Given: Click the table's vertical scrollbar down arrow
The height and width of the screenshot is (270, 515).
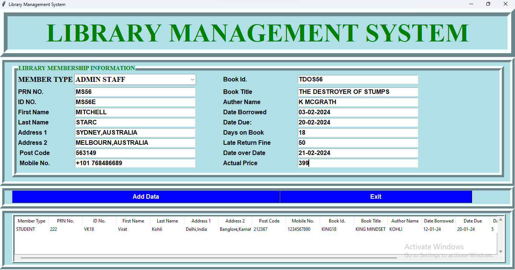Looking at the screenshot, I should tap(501, 252).
